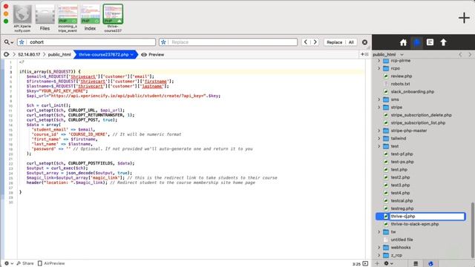Image resolution: width=475 pixels, height=267 pixels.
Task: Click the Replace All button
Action: coord(351,42)
